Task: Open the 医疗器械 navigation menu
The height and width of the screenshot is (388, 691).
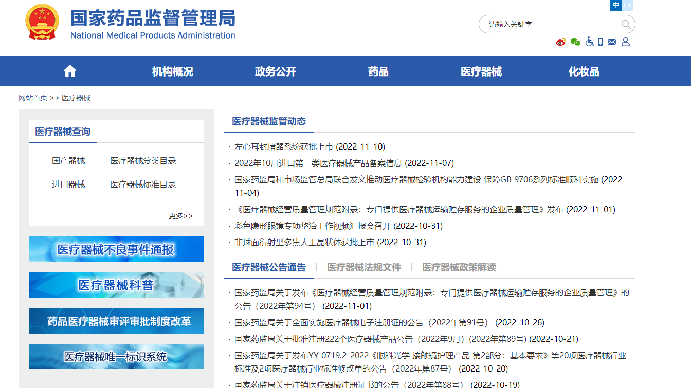Action: point(481,71)
